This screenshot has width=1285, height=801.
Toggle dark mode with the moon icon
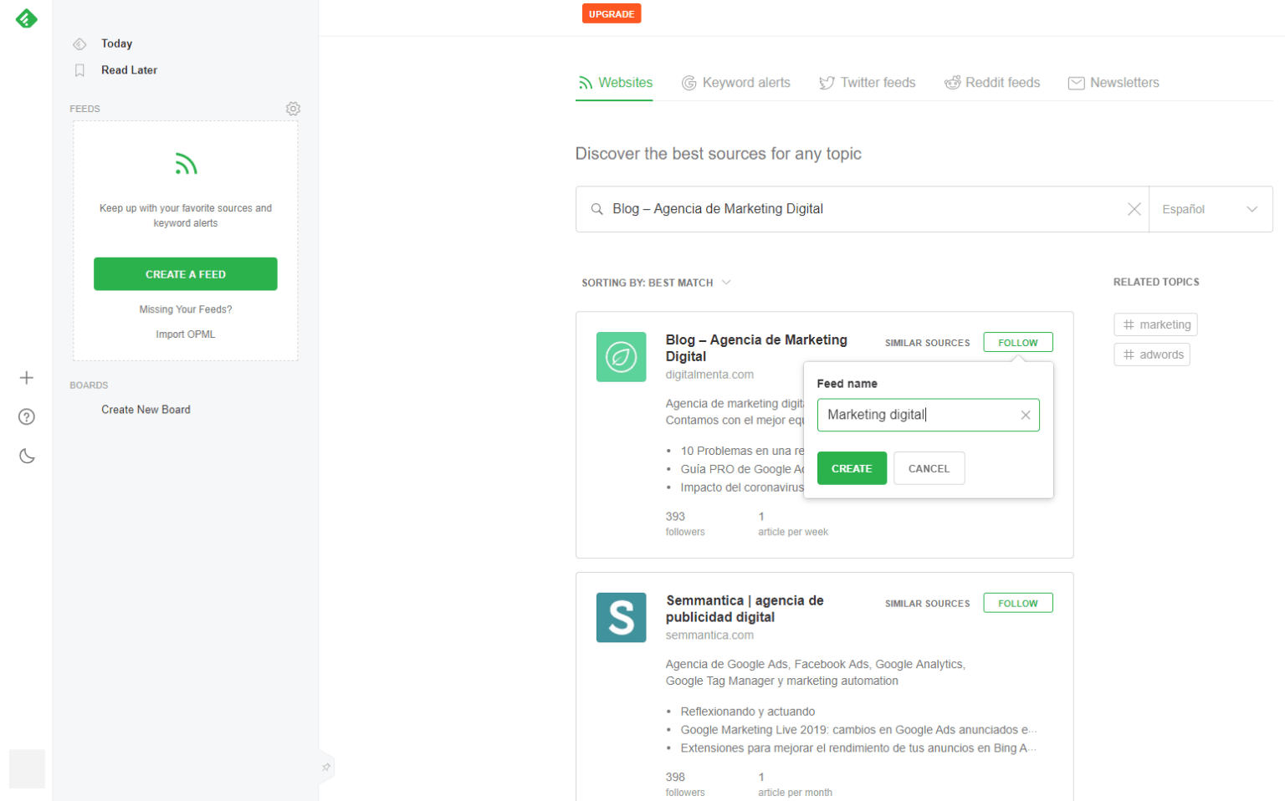click(26, 456)
